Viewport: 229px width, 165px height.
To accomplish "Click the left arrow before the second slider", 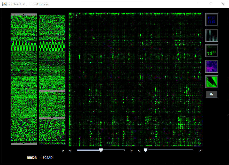I will 139,151.
